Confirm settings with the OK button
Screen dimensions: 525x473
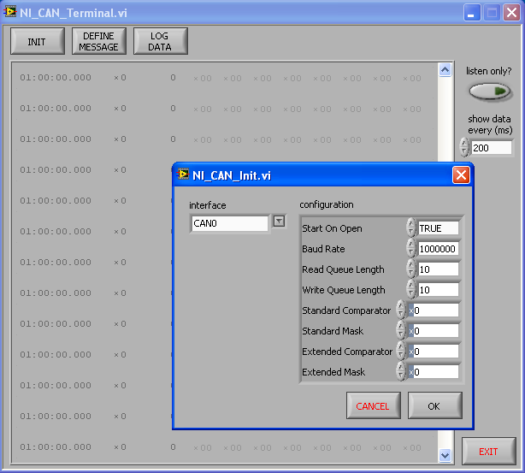pos(434,405)
